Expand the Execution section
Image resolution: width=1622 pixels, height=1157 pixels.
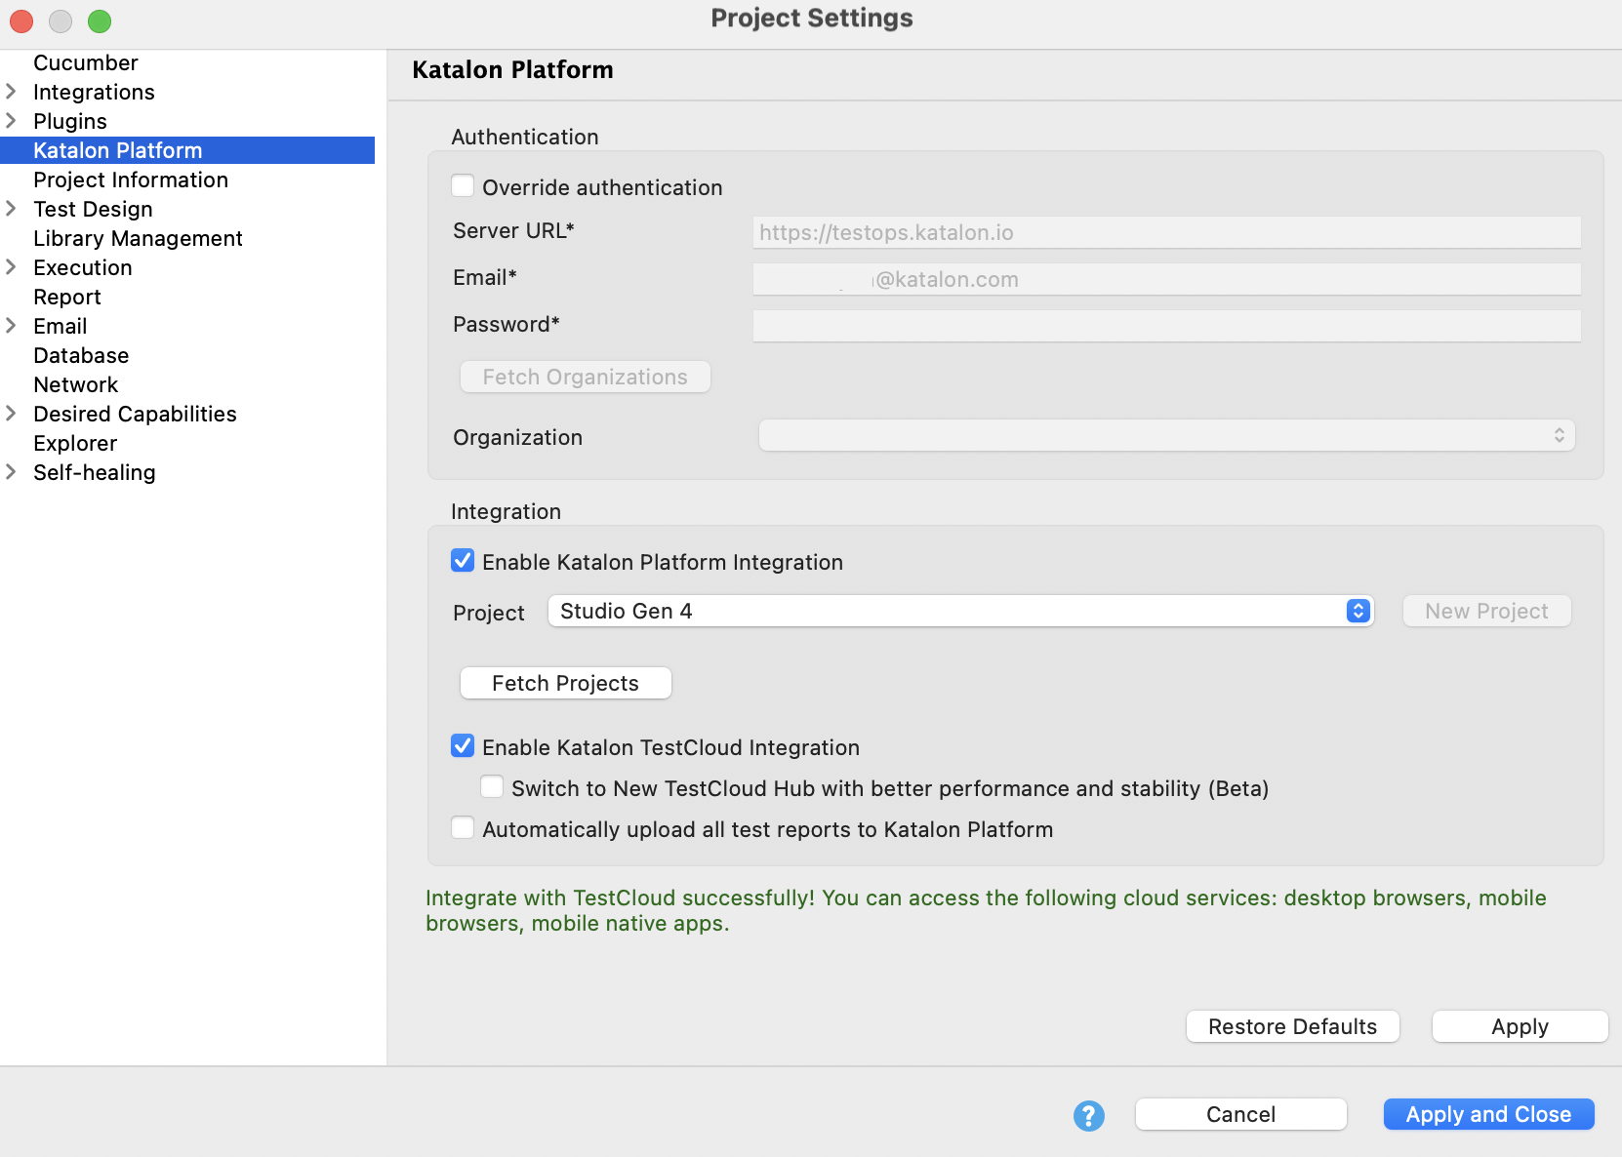point(11,267)
